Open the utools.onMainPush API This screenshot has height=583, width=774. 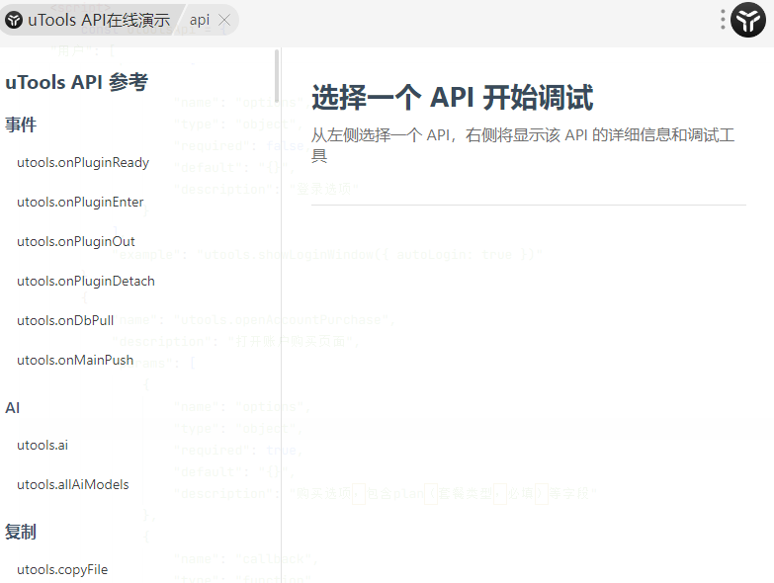[x=75, y=360]
